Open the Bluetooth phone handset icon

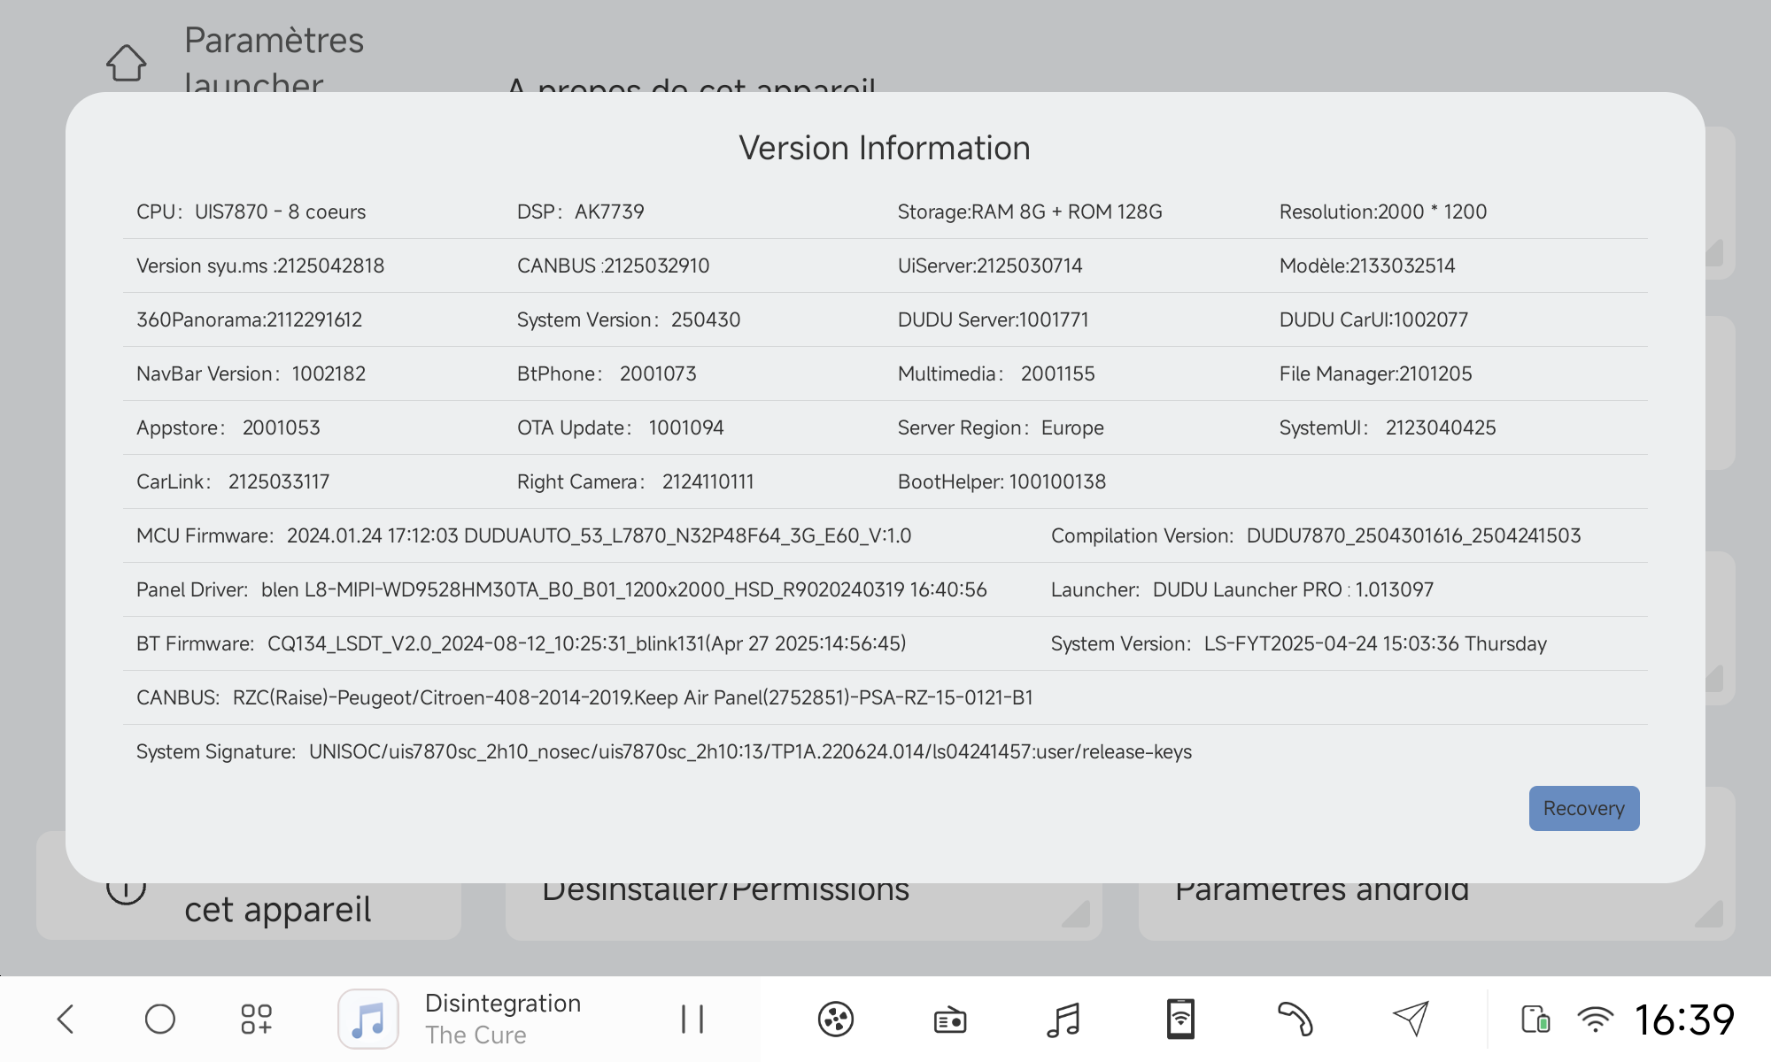point(1295,1019)
